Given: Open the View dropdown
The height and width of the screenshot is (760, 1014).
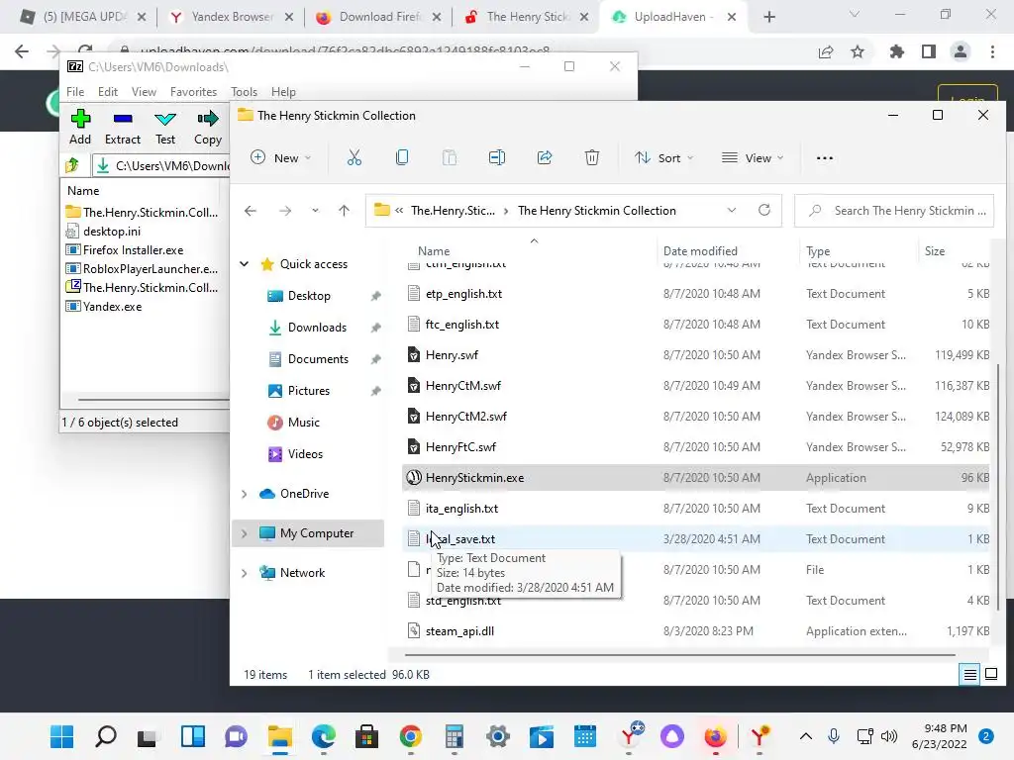Looking at the screenshot, I should [x=753, y=157].
